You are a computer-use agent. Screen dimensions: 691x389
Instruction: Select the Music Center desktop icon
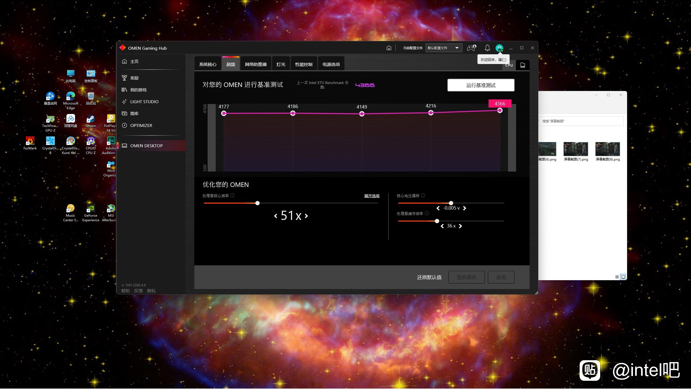click(x=70, y=213)
